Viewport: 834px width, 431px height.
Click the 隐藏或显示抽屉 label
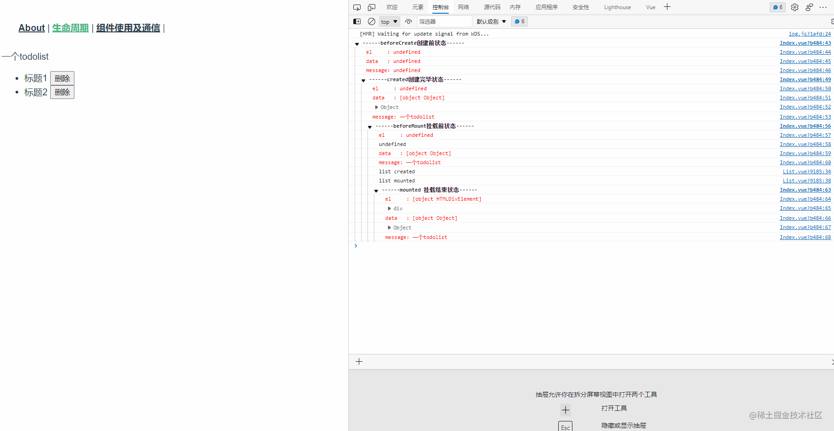tap(624, 426)
